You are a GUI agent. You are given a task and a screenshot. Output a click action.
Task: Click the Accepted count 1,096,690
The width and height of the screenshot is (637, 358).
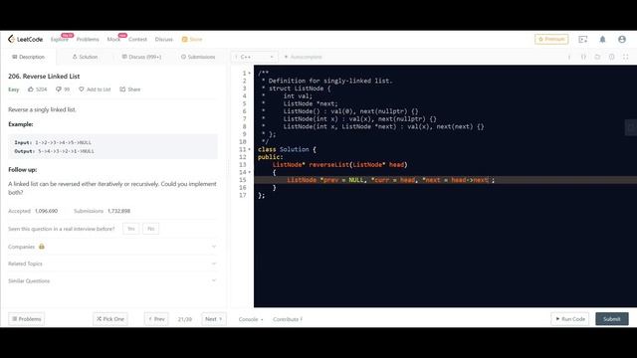coord(46,211)
